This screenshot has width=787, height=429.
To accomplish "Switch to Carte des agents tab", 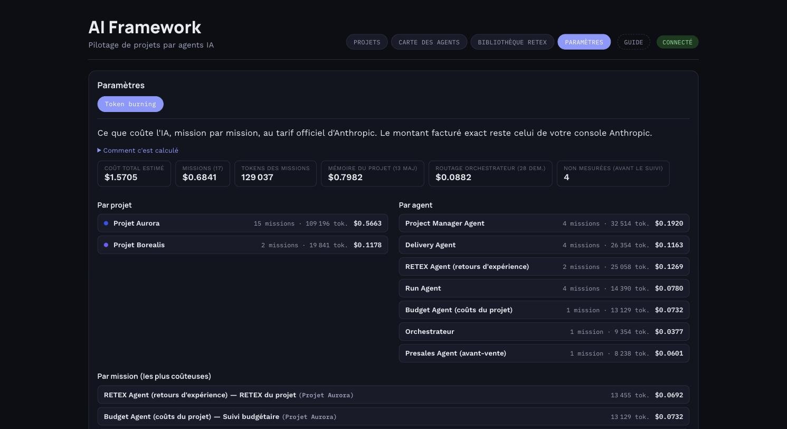I will coord(429,42).
